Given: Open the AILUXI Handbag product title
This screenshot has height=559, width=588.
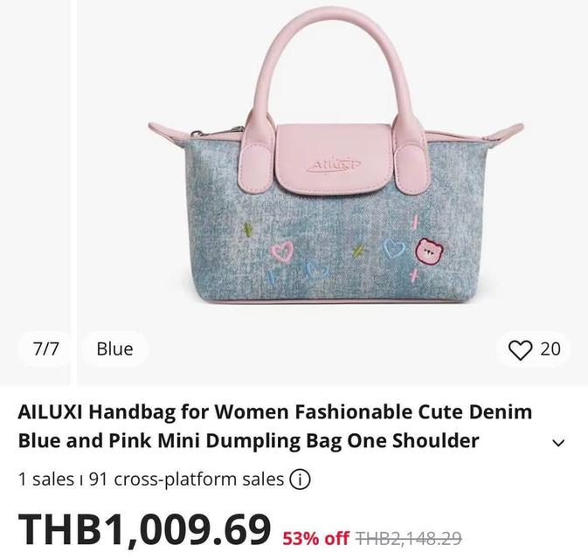Looking at the screenshot, I should (x=275, y=426).
